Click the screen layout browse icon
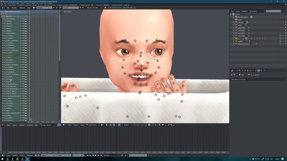The image size is (287, 161). pos(34,8)
